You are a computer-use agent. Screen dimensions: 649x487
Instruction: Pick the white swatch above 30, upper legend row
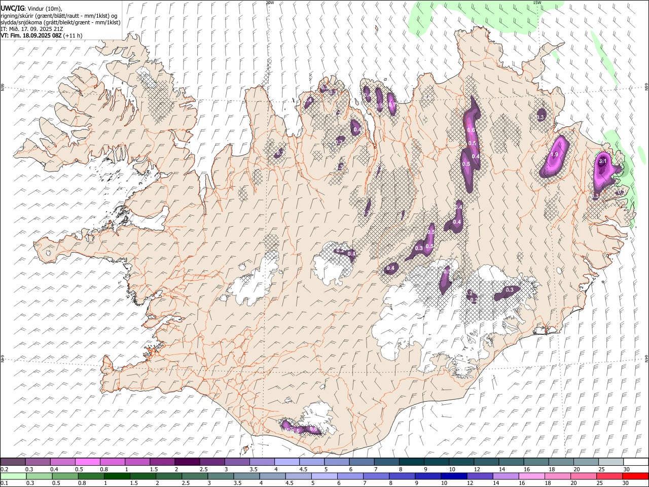[636, 462]
